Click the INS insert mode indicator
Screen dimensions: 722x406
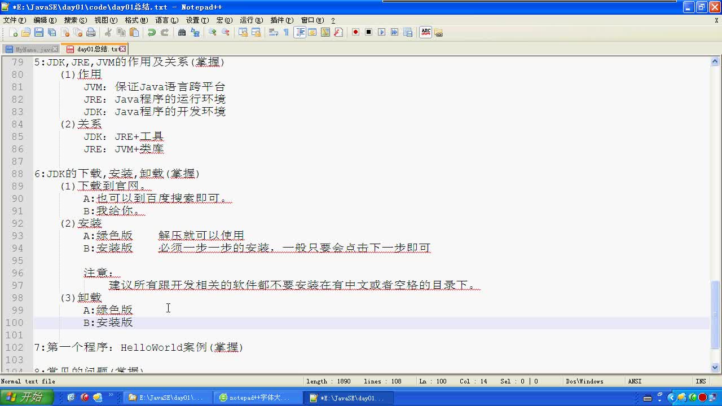tap(701, 381)
